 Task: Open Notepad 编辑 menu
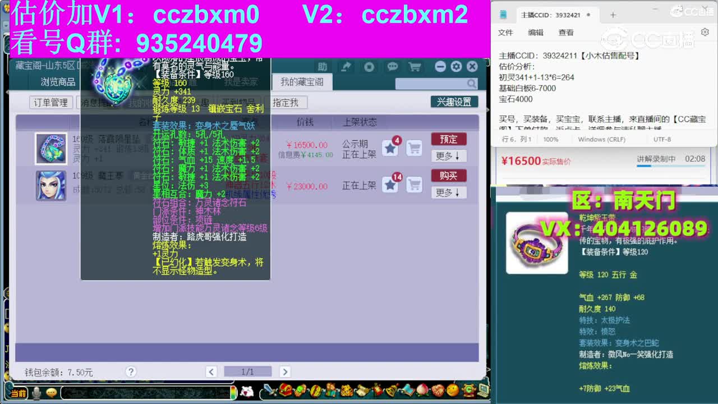click(536, 33)
